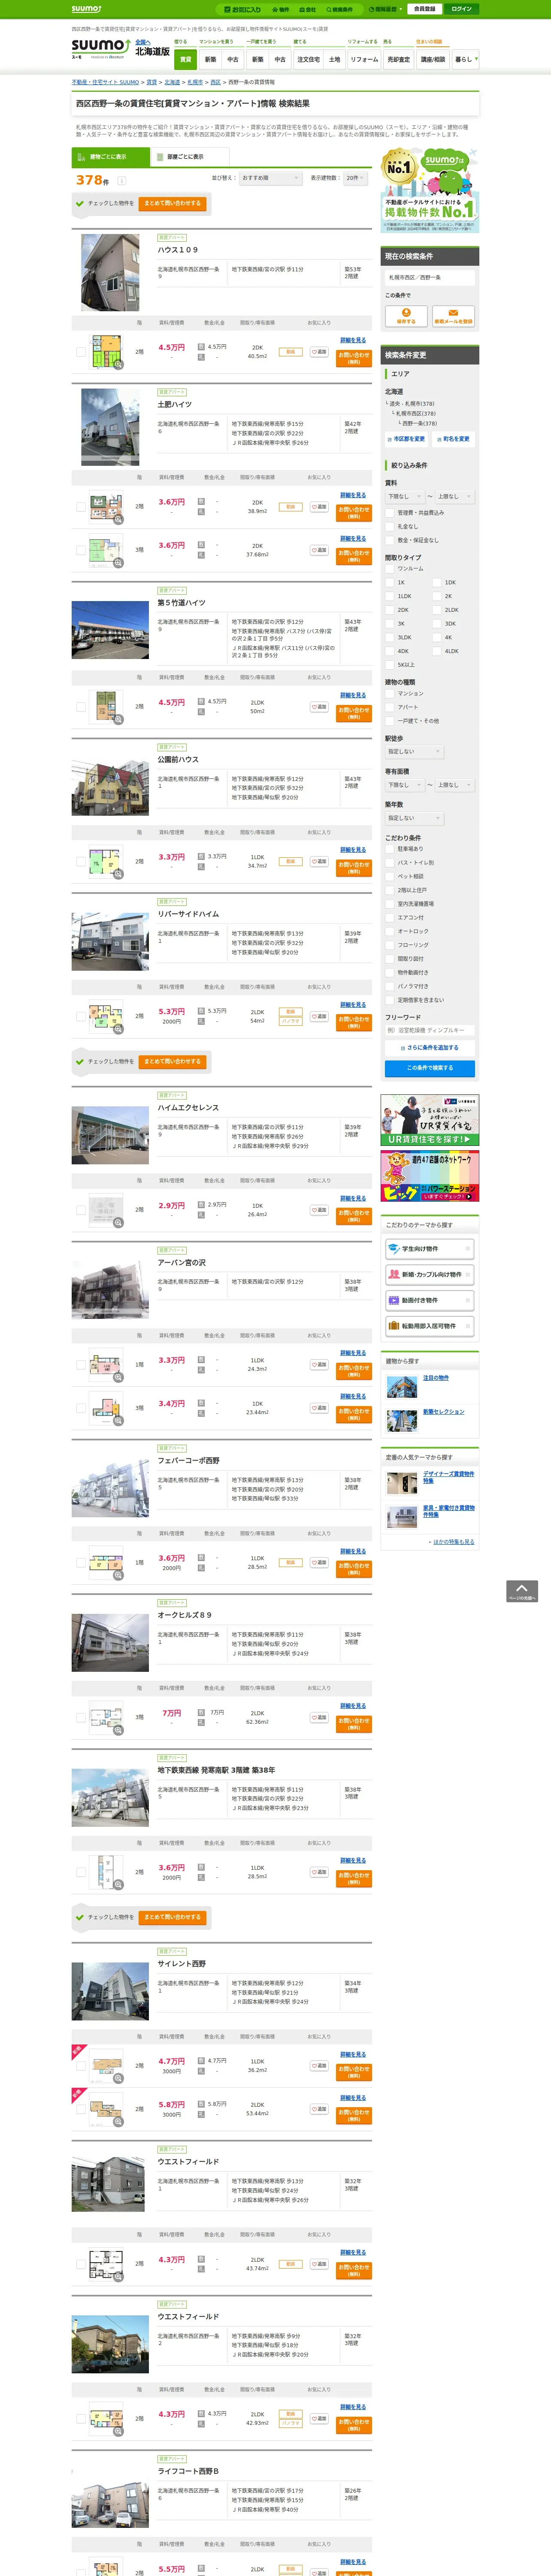Click the ページの先頭へ back-to-top button
Viewport: 551px width, 2576px height.
click(522, 1591)
